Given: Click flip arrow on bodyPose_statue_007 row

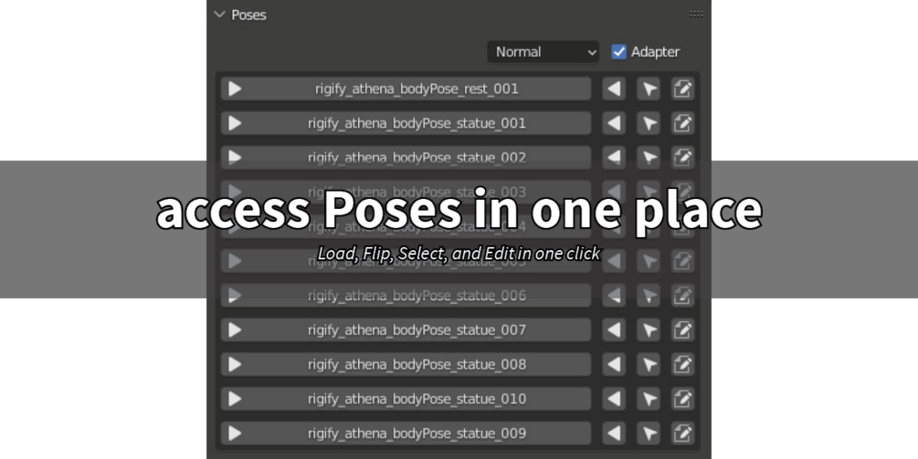Looking at the screenshot, I should 615,329.
